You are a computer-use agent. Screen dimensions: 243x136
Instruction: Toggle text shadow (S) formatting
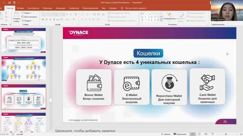[54, 20]
